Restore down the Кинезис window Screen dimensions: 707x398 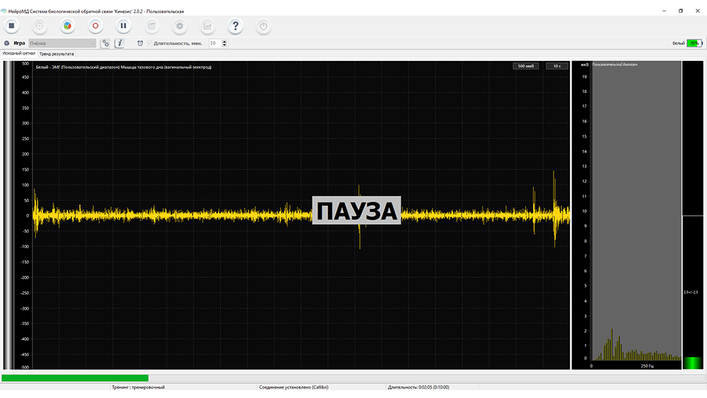pos(681,11)
